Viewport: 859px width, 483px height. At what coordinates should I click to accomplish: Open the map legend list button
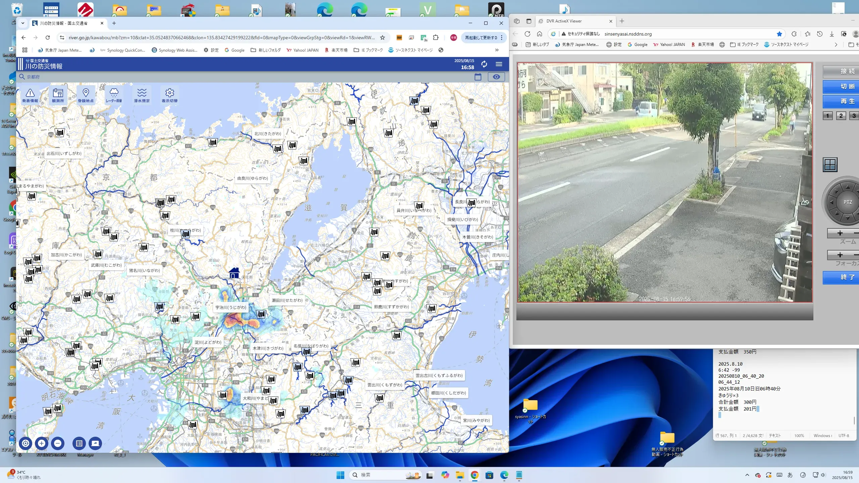(79, 443)
